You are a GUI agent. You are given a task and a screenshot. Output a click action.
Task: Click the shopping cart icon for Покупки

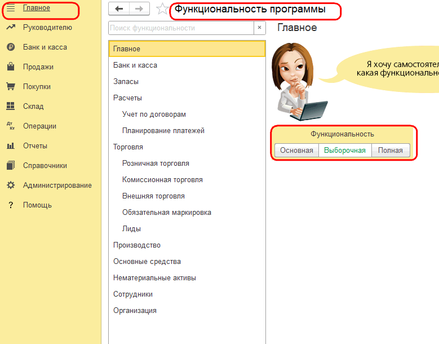[11, 86]
